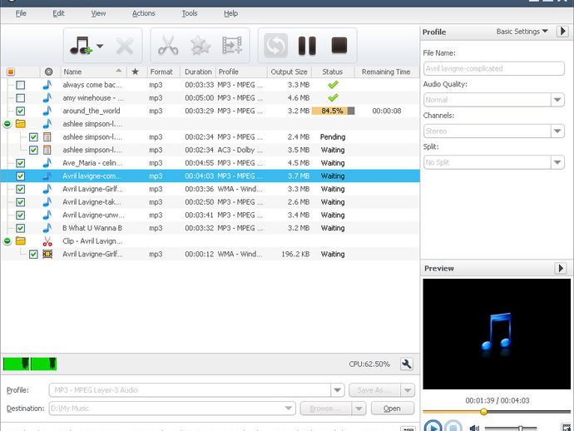Click the wrench settings icon near CPU
The image size is (574, 431).
tap(407, 364)
